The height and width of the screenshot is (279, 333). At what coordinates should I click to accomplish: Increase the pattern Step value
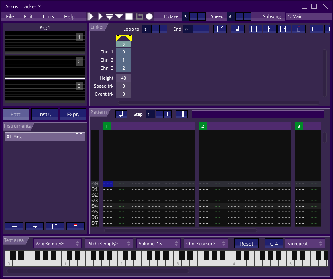click(168, 114)
